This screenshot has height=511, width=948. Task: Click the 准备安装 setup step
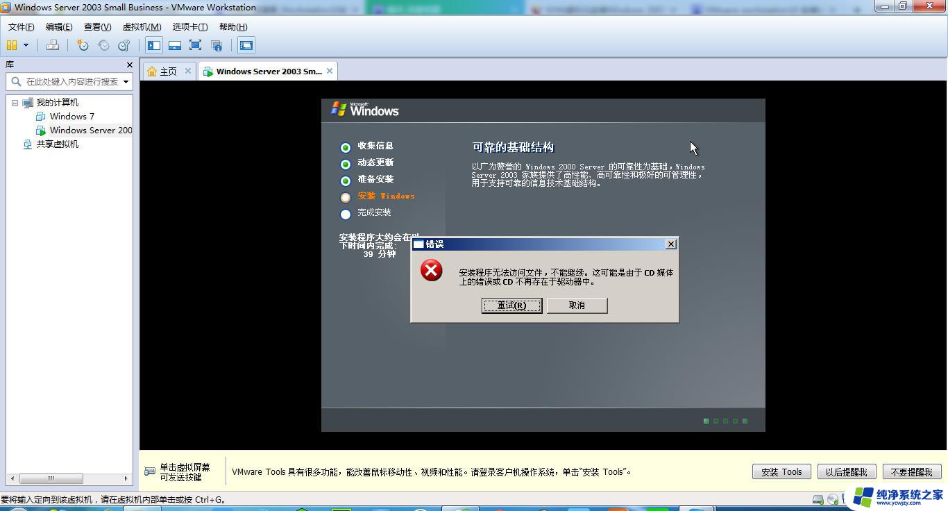point(375,179)
